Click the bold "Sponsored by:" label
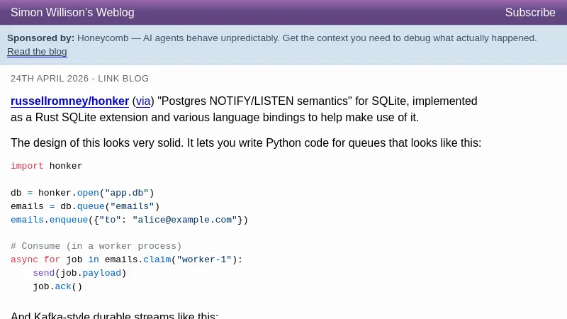The height and width of the screenshot is (319, 567). point(40,38)
